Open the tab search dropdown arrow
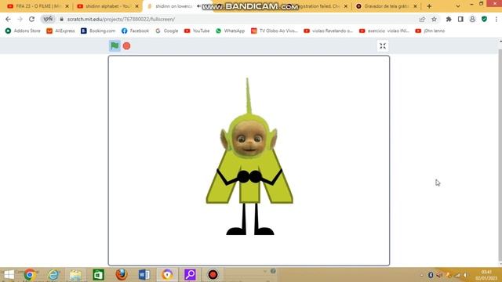The width and height of the screenshot is (502, 282). click(458, 6)
